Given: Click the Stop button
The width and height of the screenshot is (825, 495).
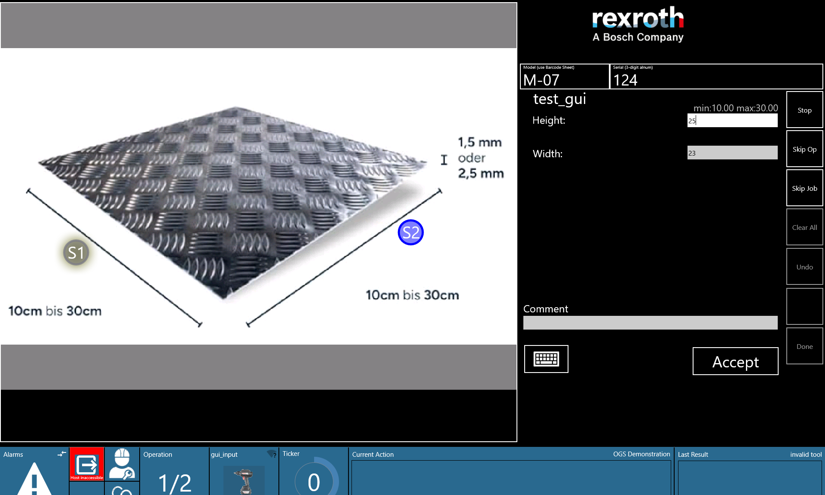Looking at the screenshot, I should click(x=804, y=110).
